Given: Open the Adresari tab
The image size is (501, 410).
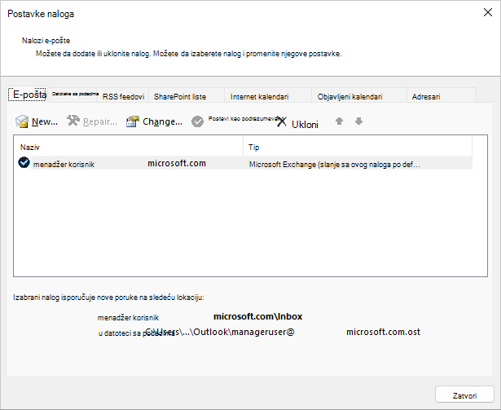Looking at the screenshot, I should [x=442, y=96].
